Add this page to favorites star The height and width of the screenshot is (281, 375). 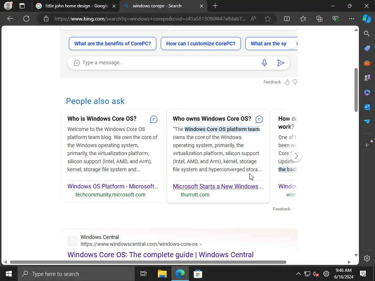tap(268, 19)
